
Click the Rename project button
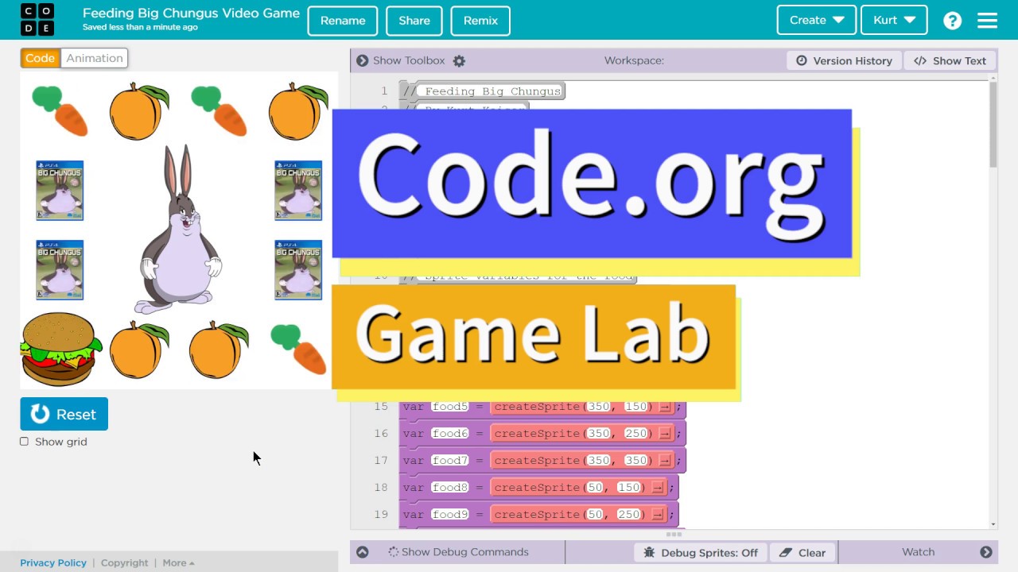343,21
